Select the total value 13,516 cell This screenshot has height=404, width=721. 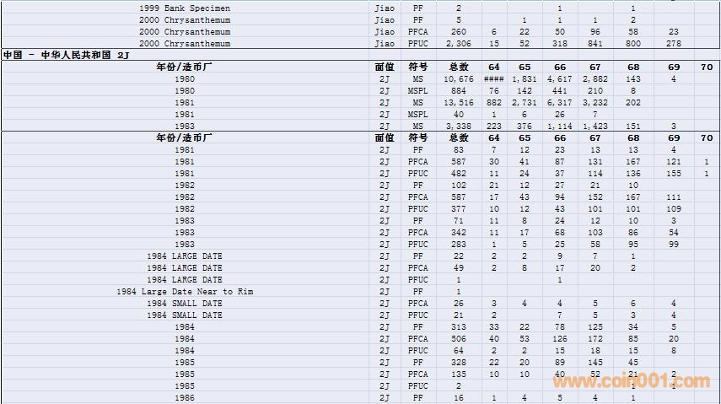(x=458, y=102)
